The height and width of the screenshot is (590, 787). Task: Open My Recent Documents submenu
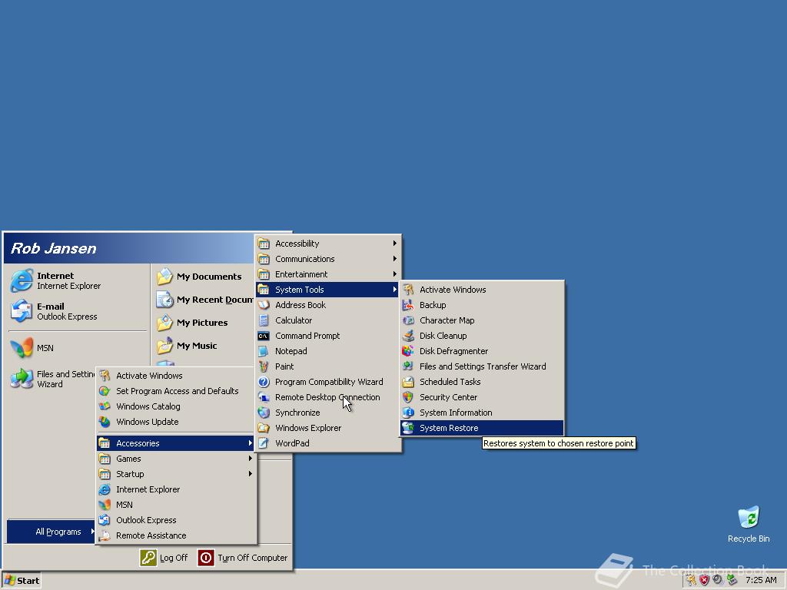coord(204,300)
